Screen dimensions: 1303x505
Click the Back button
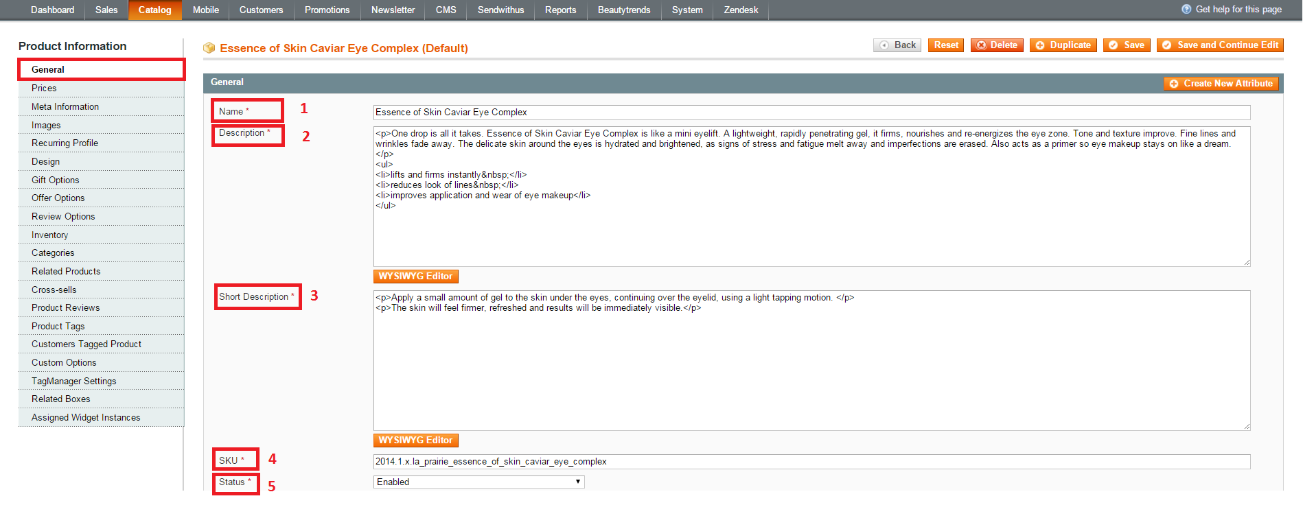tap(897, 45)
